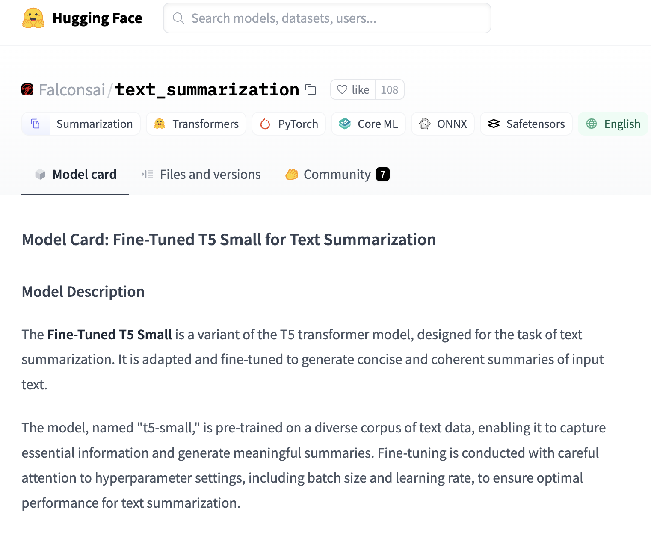Select the Model card tab
The image size is (651, 533).
pyautogui.click(x=75, y=174)
